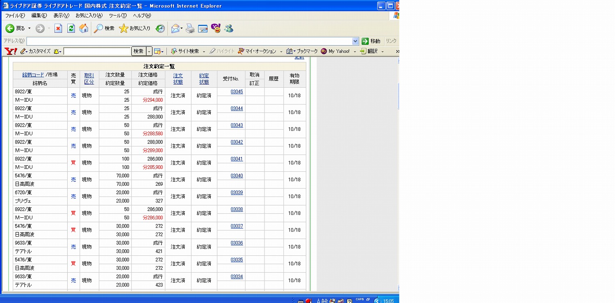Viewport: 615px width, 303px height.
Task: Open the ツール(T) menu
Action: [x=118, y=16]
